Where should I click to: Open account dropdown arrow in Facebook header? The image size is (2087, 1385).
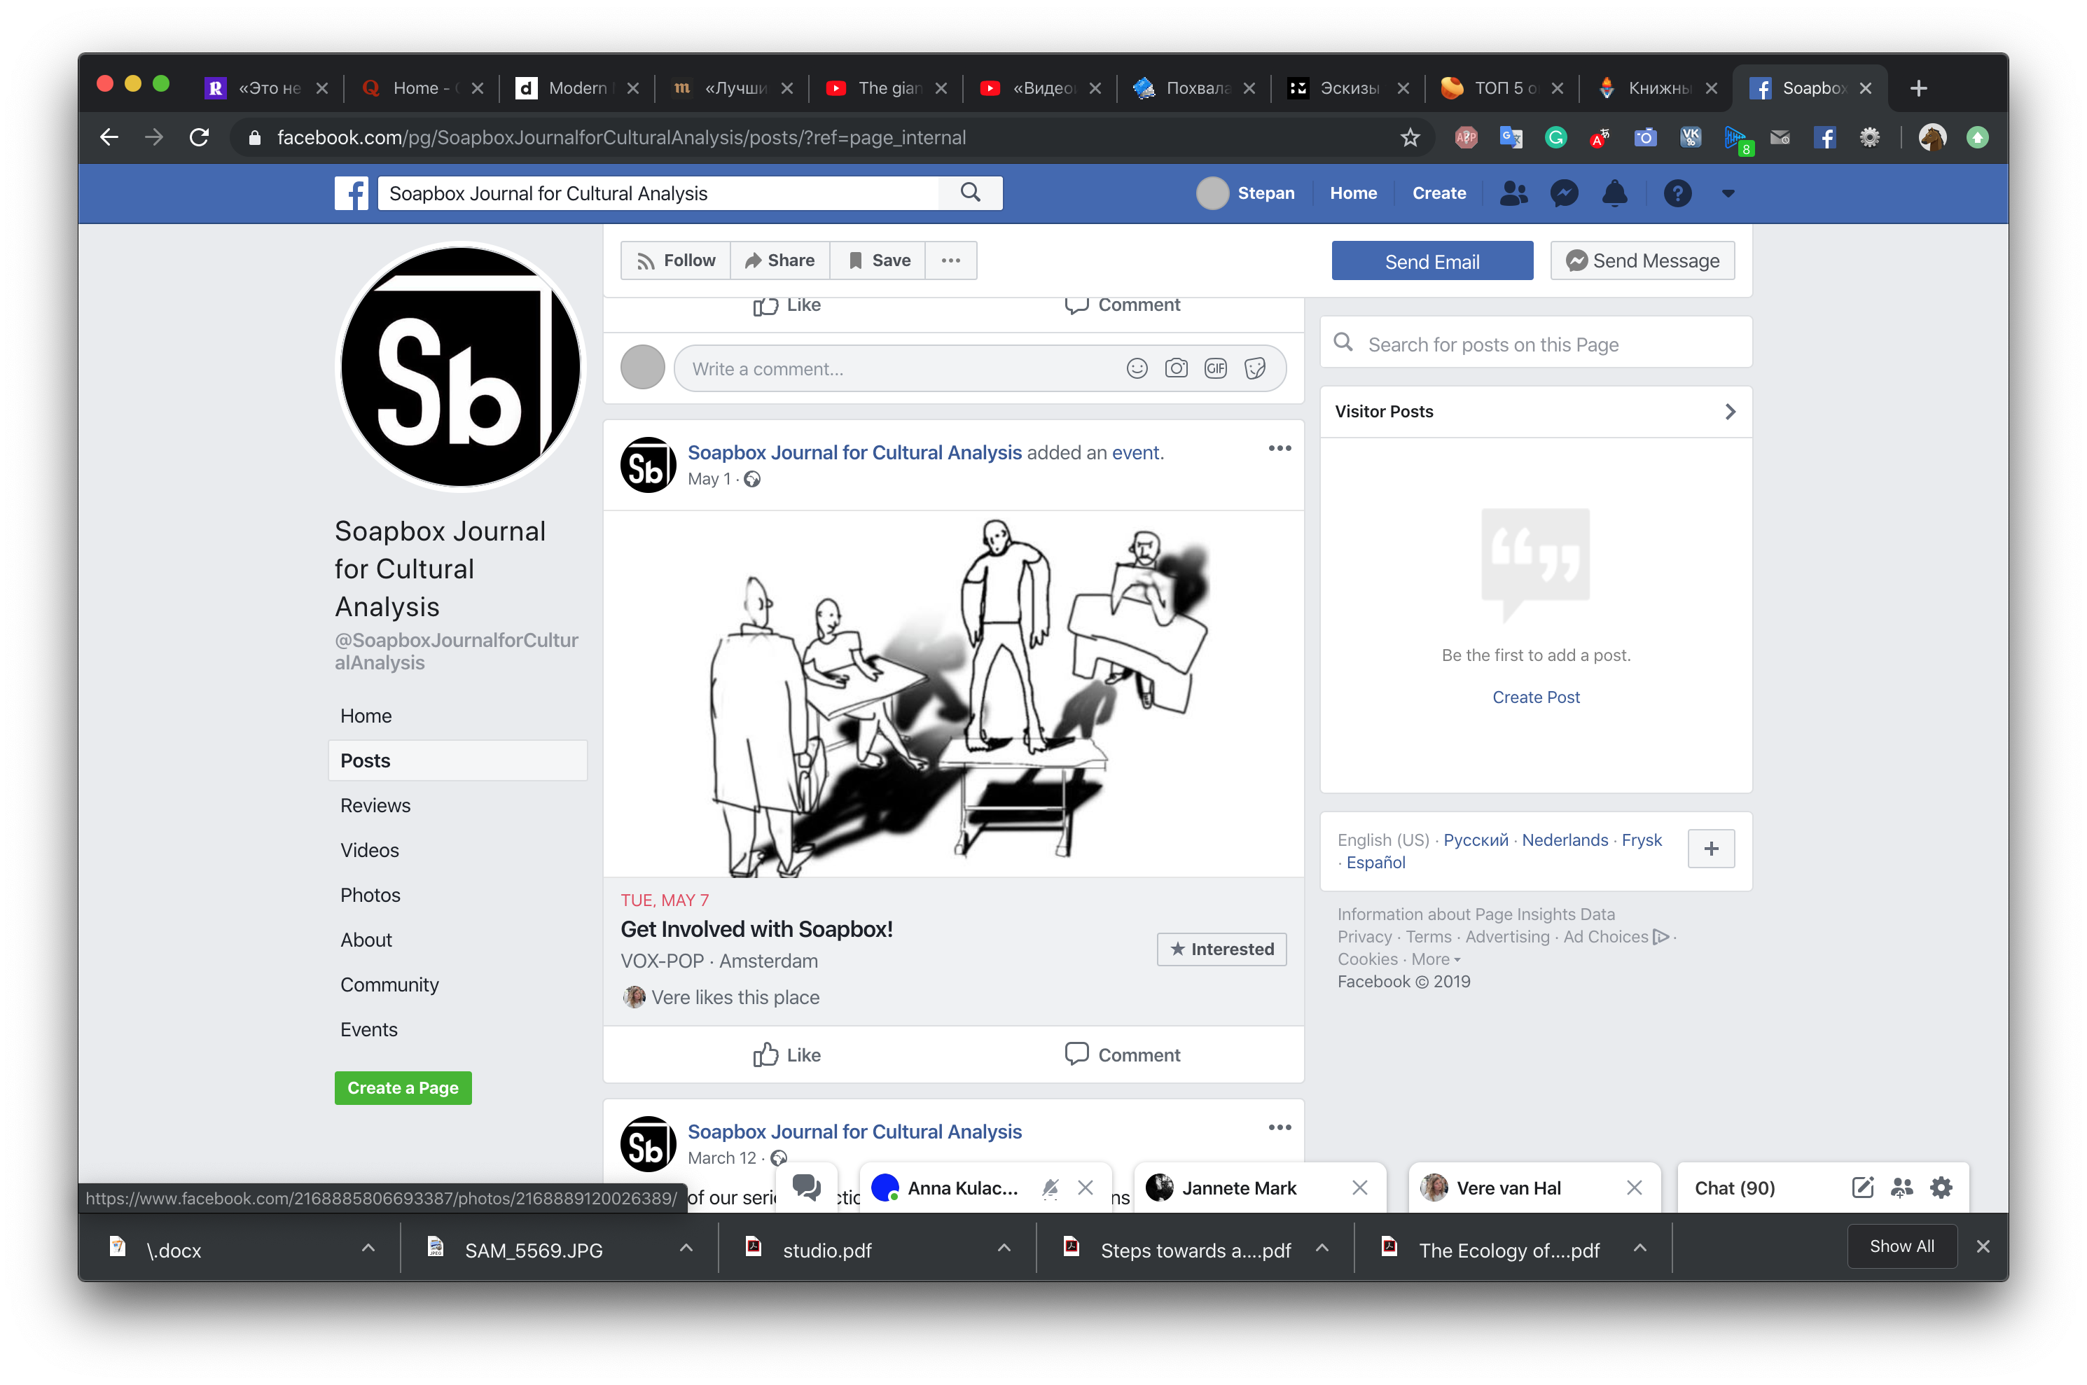tap(1728, 193)
